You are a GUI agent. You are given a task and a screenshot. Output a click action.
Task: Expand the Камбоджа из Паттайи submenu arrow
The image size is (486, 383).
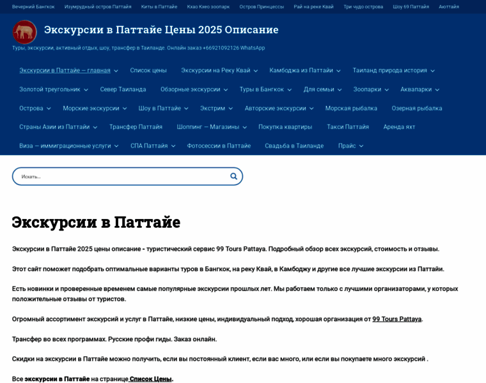338,71
